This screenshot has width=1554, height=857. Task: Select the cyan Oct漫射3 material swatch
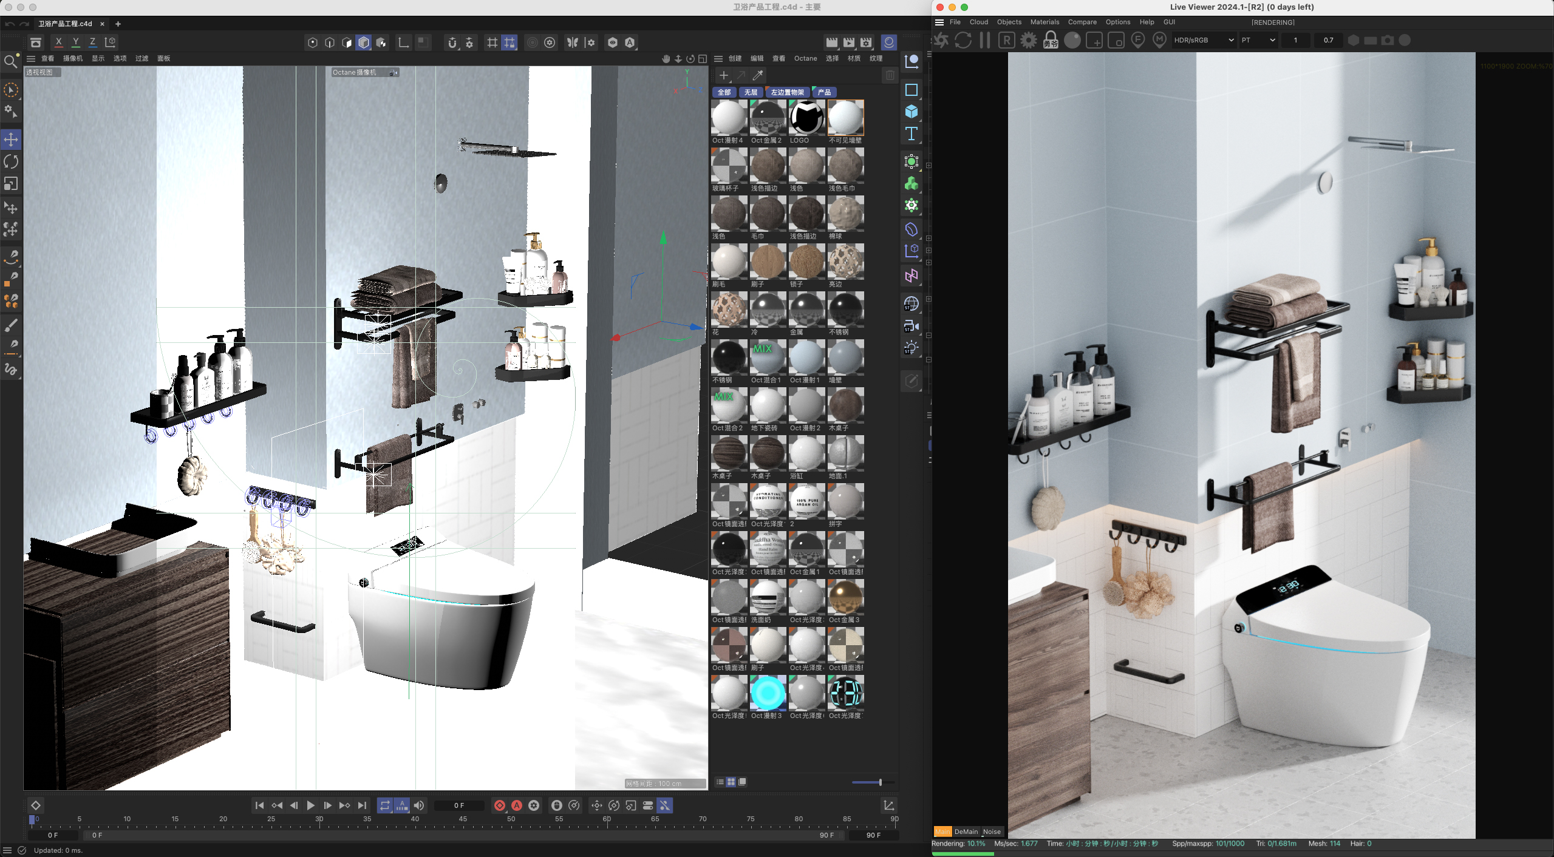(x=768, y=693)
